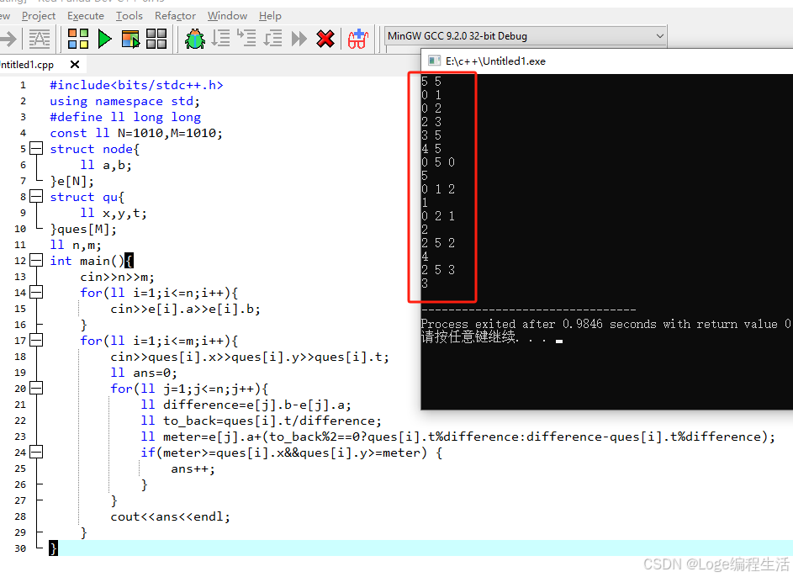Click the Compile and Run toolbar icon
This screenshot has width=793, height=577.
coord(130,39)
